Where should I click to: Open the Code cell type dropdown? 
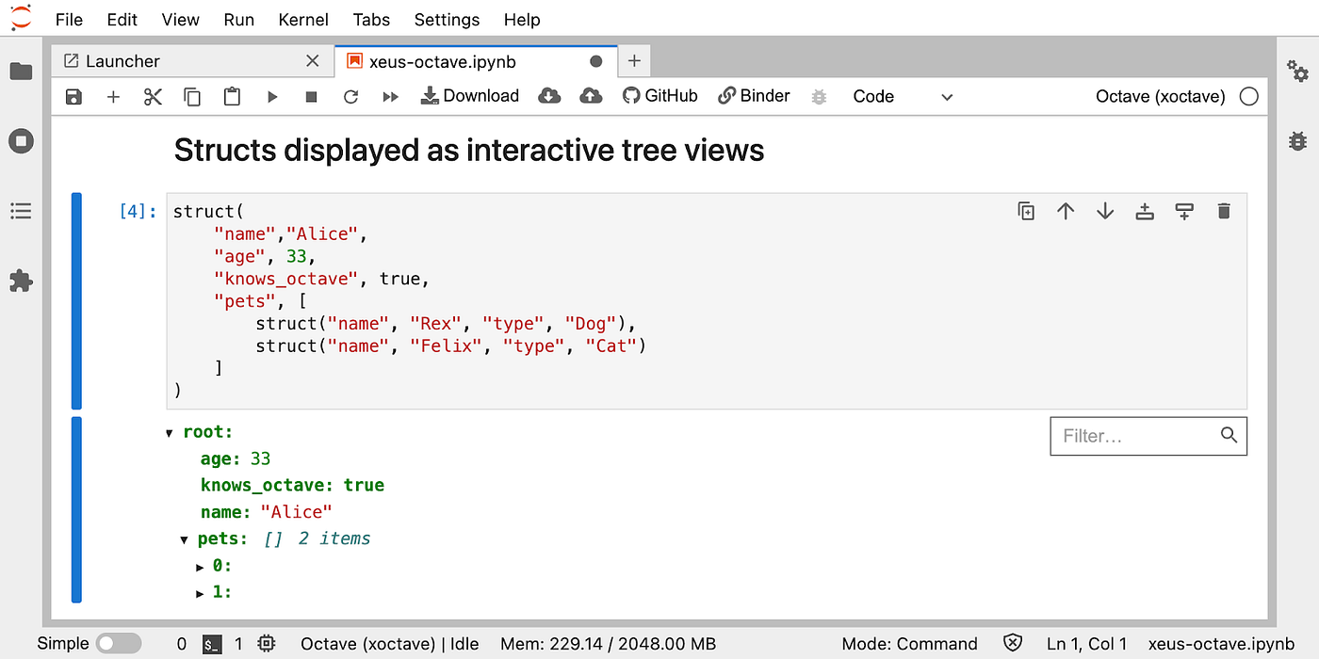coord(903,96)
